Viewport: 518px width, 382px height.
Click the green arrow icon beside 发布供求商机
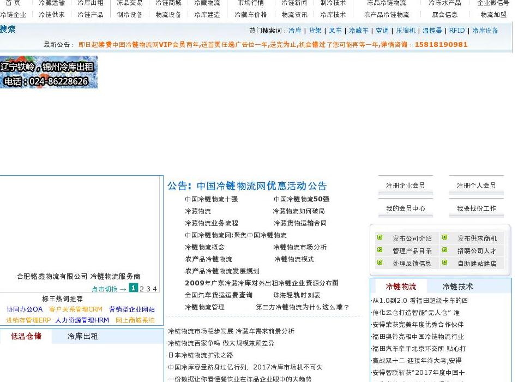tap(444, 237)
